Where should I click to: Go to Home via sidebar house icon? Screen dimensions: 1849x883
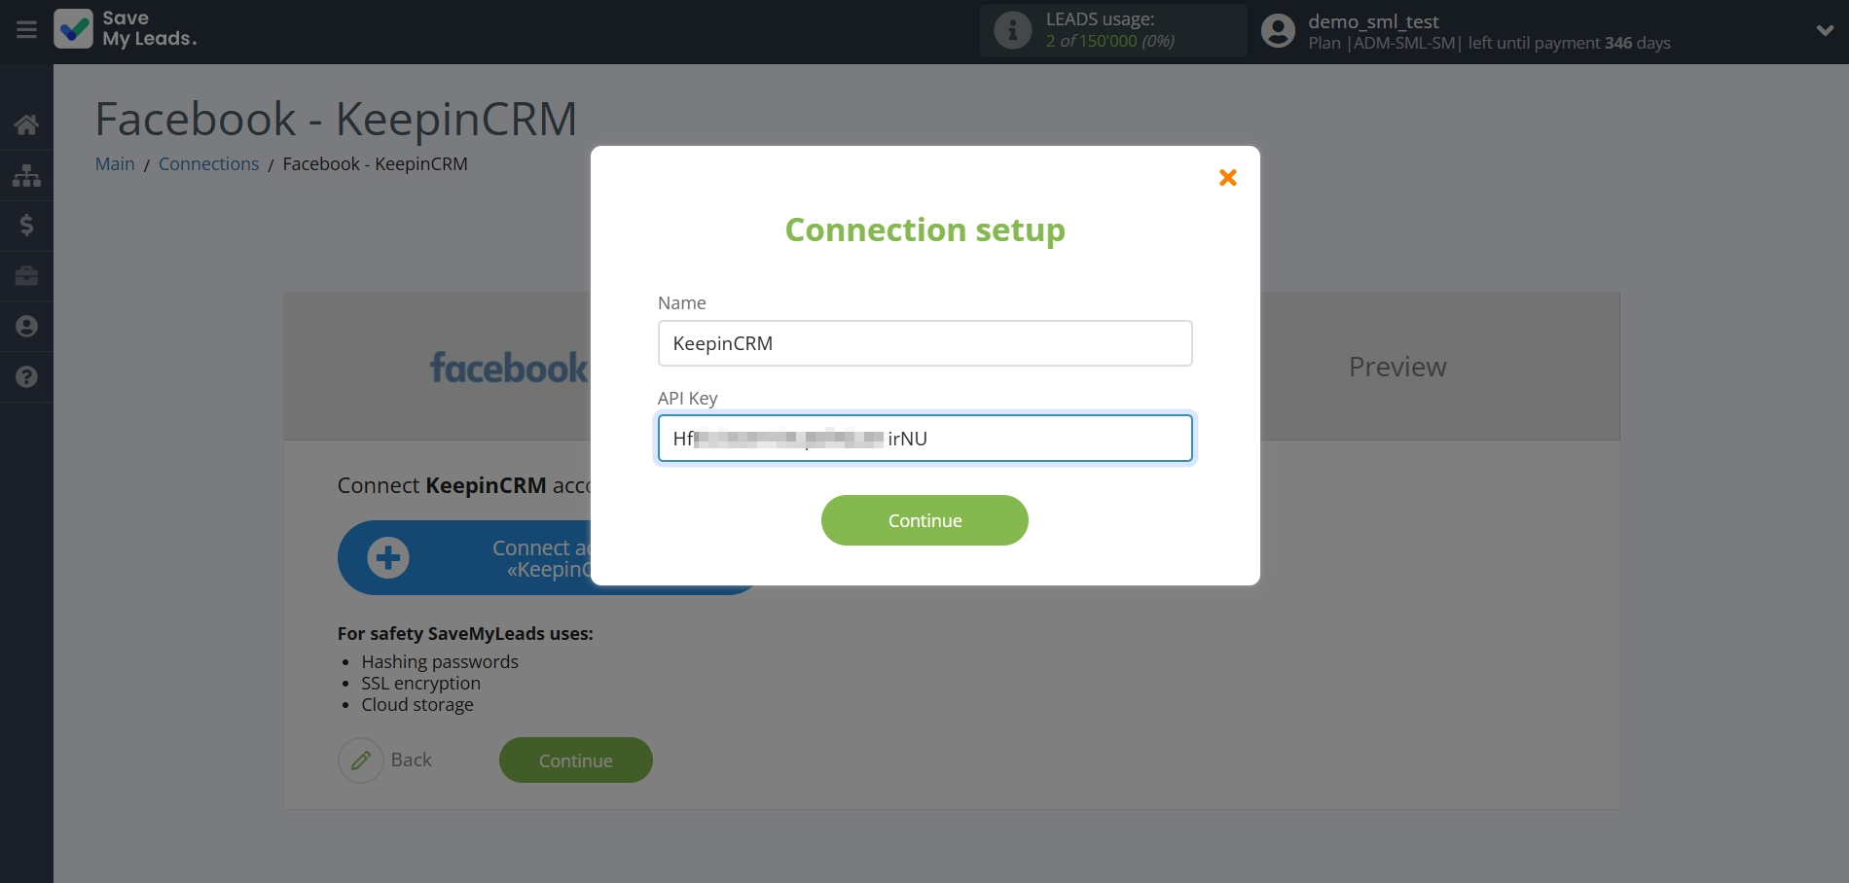pyautogui.click(x=26, y=124)
